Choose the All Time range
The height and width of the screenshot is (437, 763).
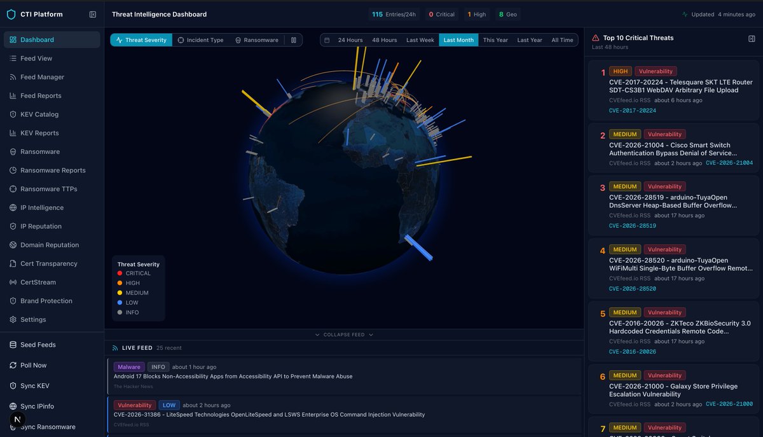[562, 40]
